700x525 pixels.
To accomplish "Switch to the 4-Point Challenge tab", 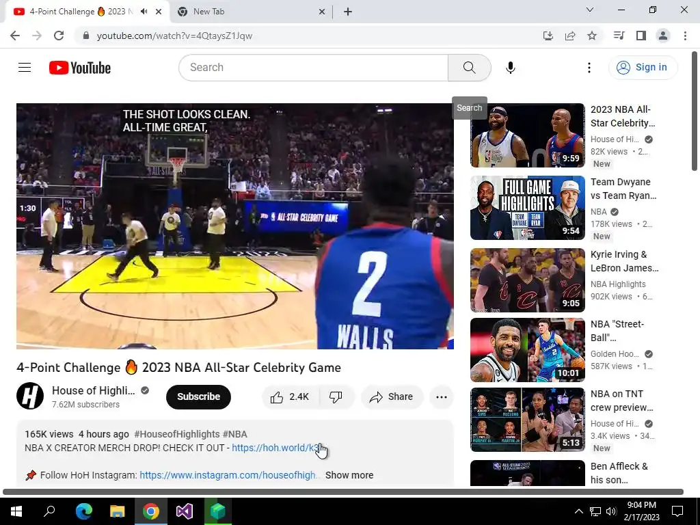I will 81,12.
